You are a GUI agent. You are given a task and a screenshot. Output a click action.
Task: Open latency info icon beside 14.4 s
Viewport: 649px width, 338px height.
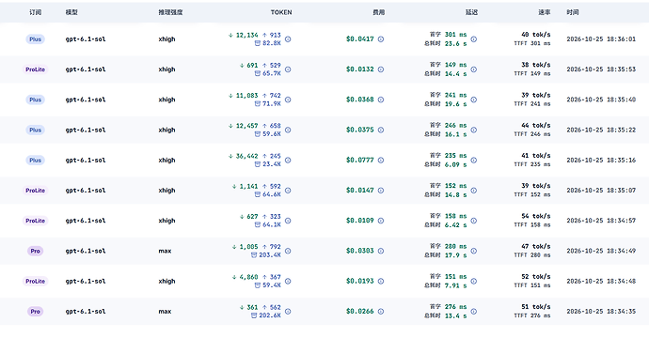(x=474, y=69)
